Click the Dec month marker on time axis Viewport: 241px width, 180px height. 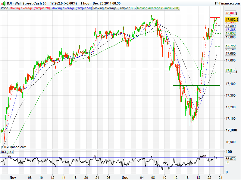click(x=124, y=177)
